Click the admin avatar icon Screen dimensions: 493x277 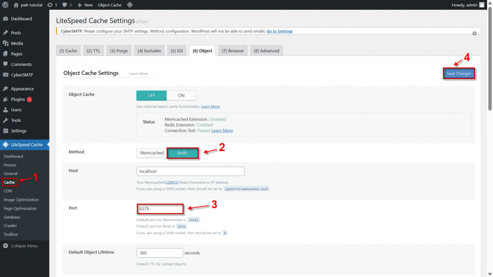(x=482, y=5)
